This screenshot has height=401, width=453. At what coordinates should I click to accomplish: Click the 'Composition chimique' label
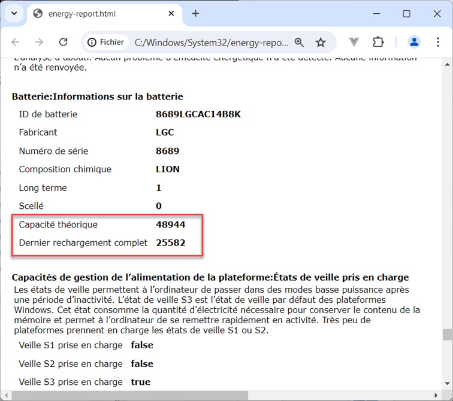65,169
